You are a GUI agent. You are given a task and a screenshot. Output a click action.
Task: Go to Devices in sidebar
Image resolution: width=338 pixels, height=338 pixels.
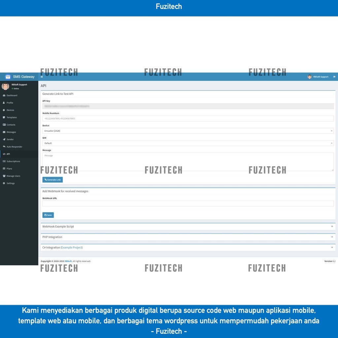19,110
